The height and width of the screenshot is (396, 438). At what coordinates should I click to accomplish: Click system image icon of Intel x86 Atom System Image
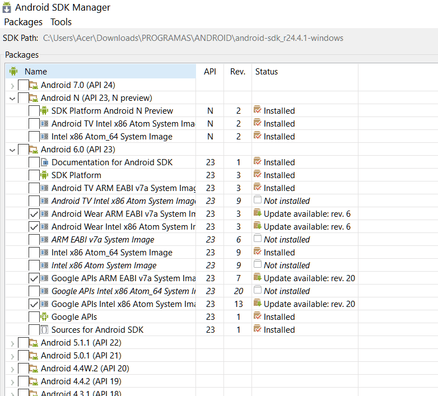click(44, 265)
